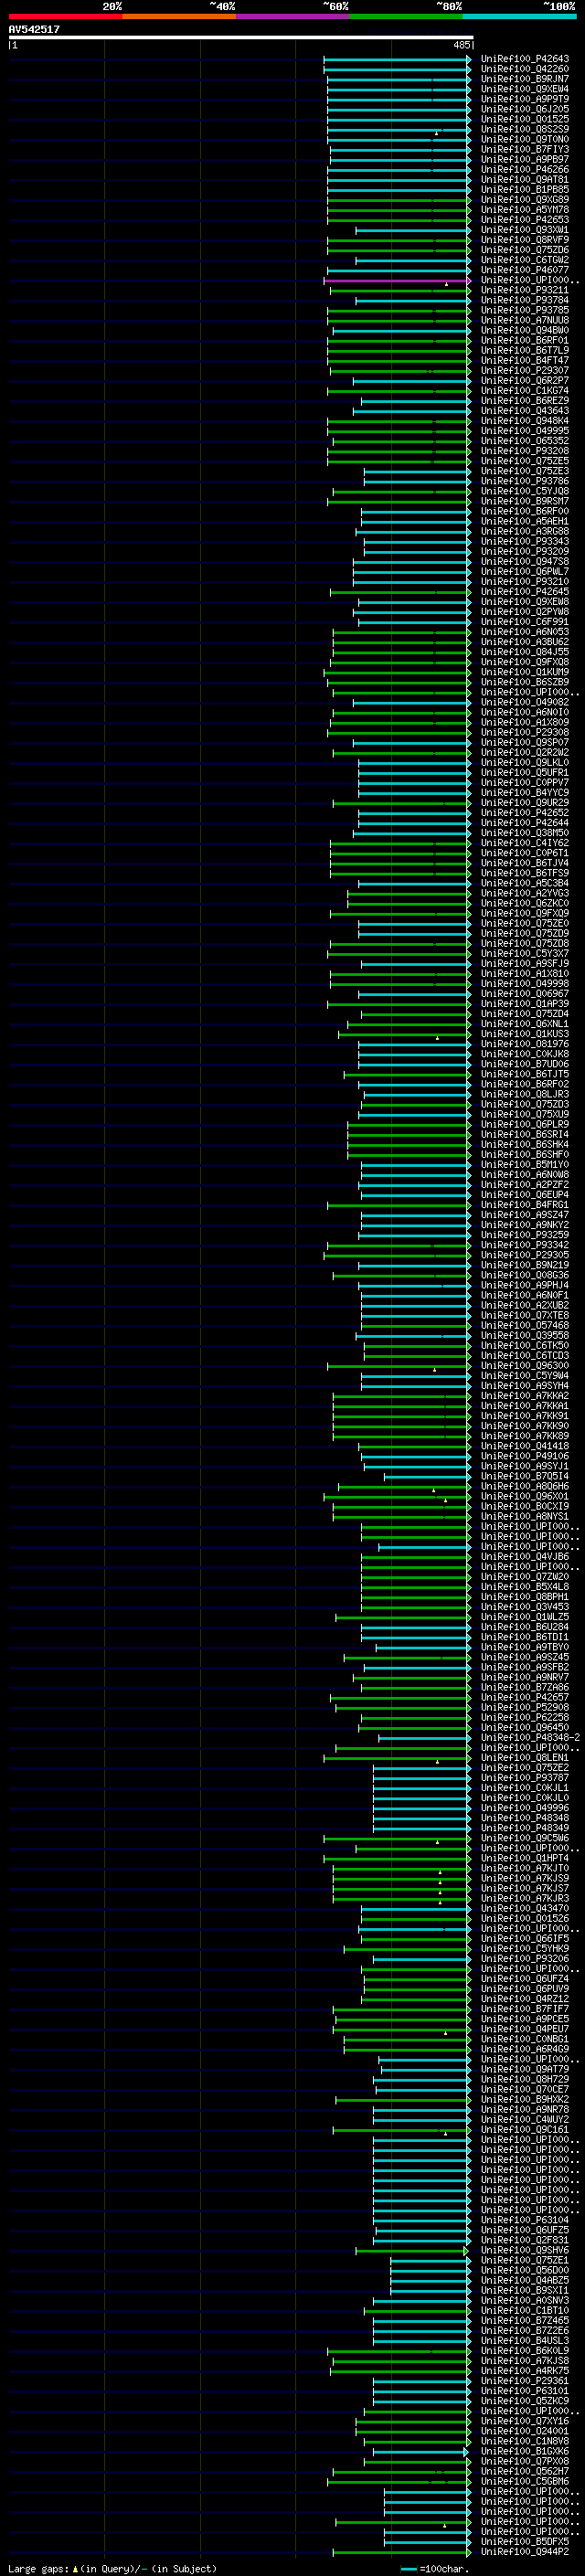Viewport: 585px width, 2576px height.
Task: Open hit UniRef100_P46266
Action: [x=525, y=170]
